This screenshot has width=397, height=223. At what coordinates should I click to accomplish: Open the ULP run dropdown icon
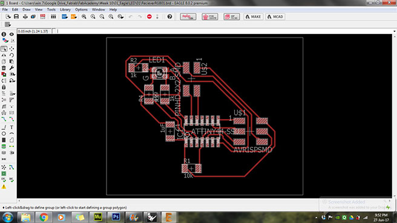coord(74,17)
